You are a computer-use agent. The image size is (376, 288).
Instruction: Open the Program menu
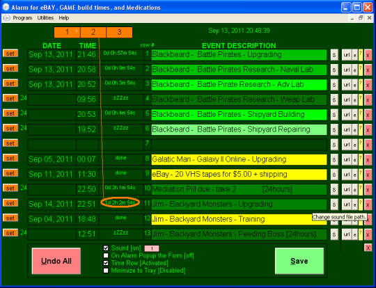(x=22, y=17)
